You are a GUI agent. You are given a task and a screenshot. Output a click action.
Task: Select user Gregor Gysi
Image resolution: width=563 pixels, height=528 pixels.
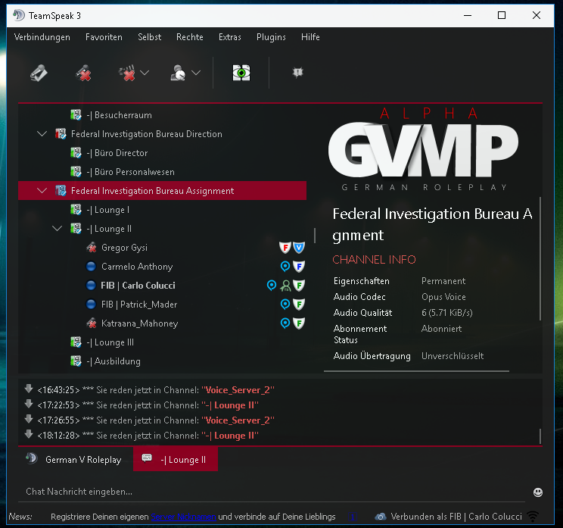point(124,248)
